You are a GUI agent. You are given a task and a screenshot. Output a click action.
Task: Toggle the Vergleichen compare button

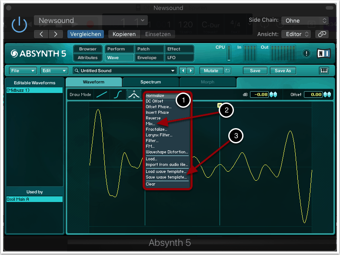pos(86,34)
